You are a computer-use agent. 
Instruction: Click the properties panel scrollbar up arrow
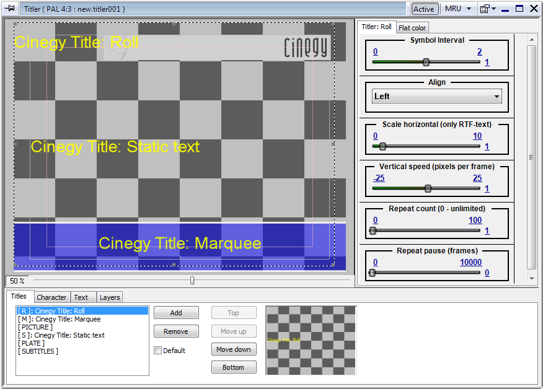pos(532,40)
